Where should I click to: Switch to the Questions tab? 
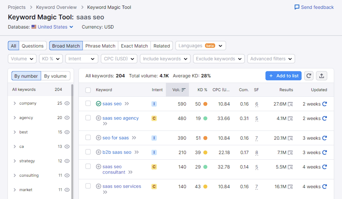(33, 45)
